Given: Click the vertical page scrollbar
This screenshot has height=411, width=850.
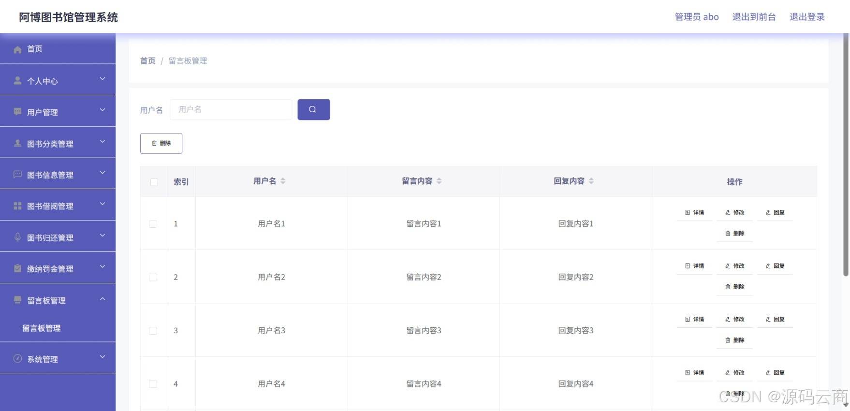Looking at the screenshot, I should pyautogui.click(x=846, y=155).
